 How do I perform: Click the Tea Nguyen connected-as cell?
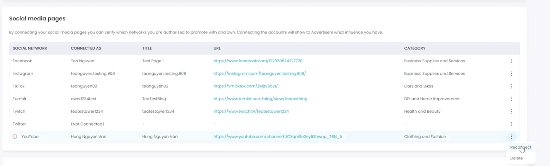(82, 61)
